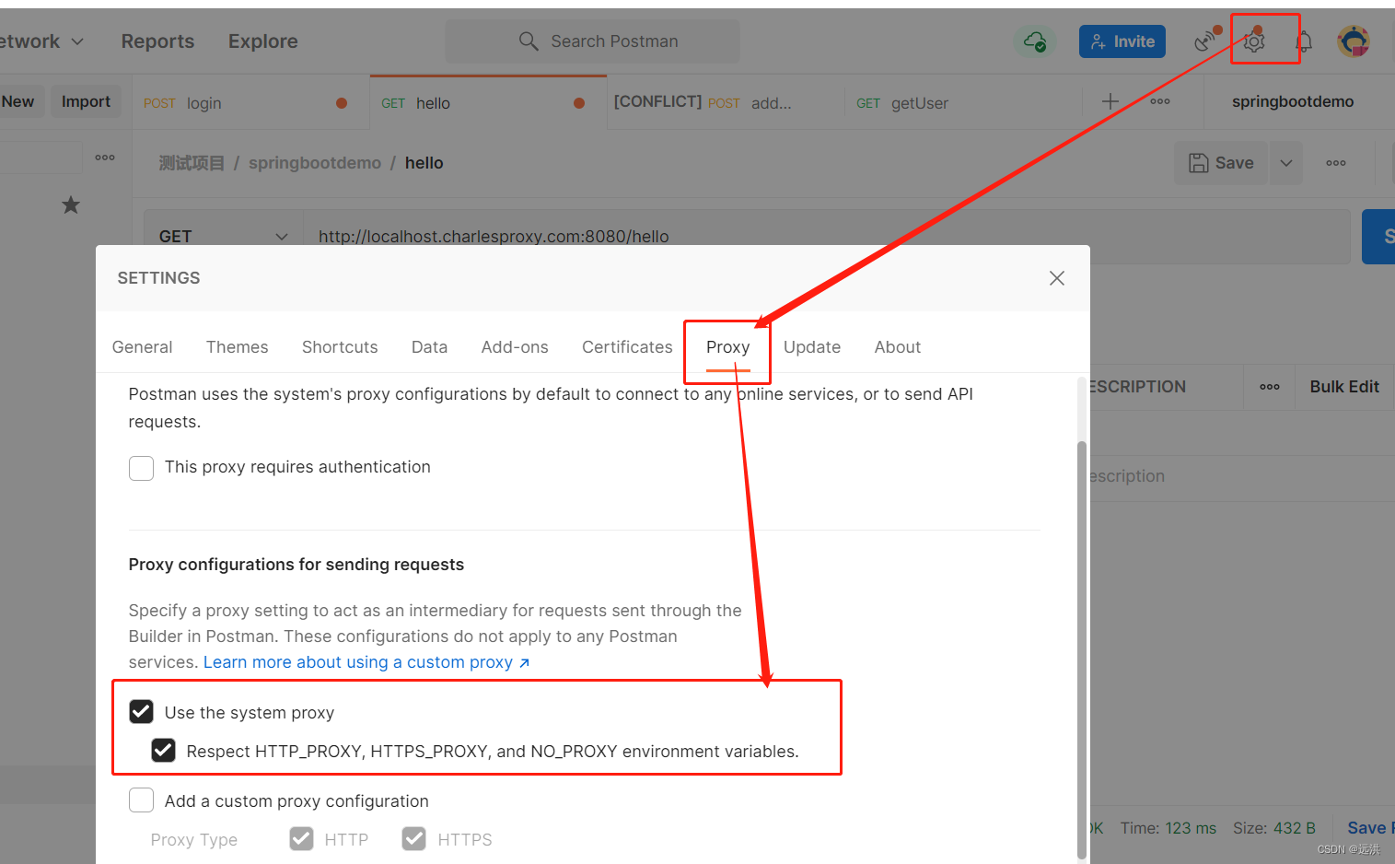Select the Proxy settings tab
This screenshot has width=1395, height=864.
[727, 347]
